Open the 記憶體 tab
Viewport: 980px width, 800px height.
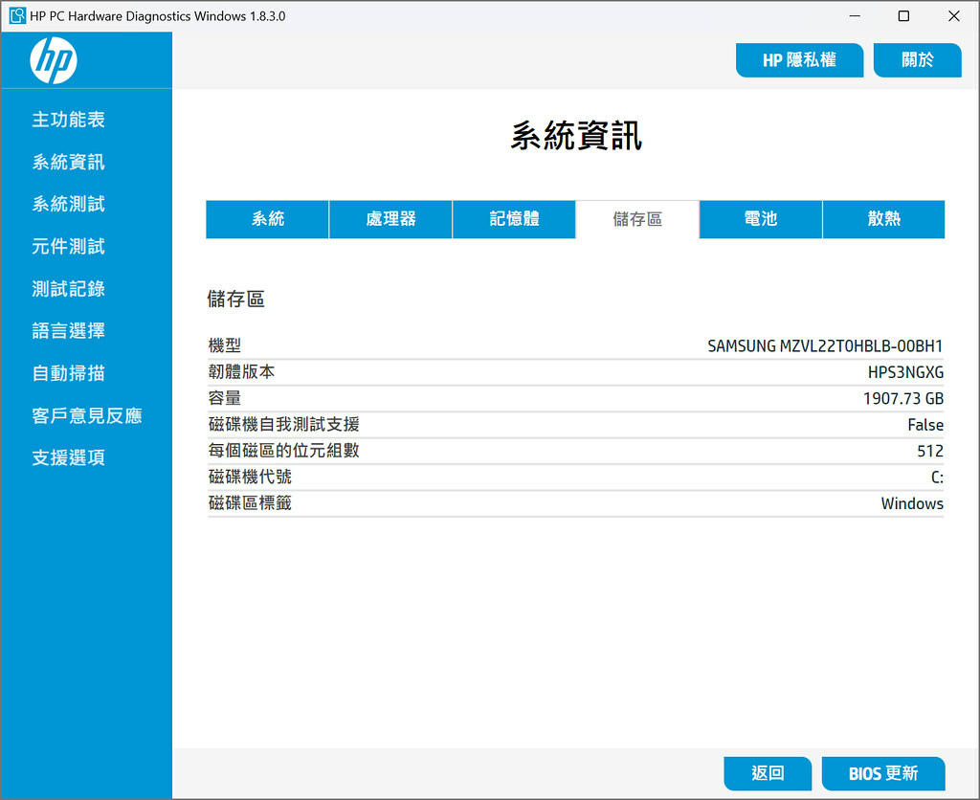coord(514,219)
